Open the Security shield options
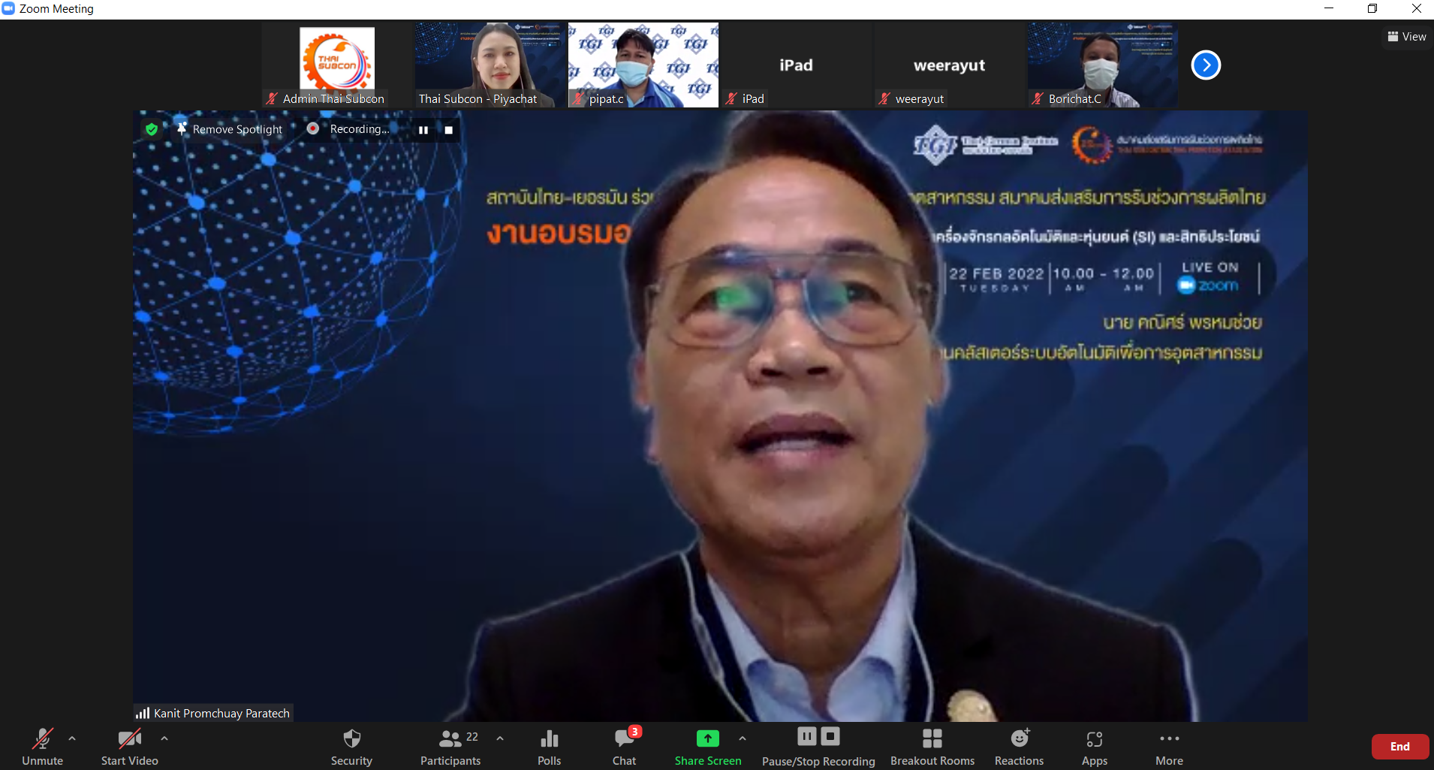The height and width of the screenshot is (770, 1434). point(351,747)
